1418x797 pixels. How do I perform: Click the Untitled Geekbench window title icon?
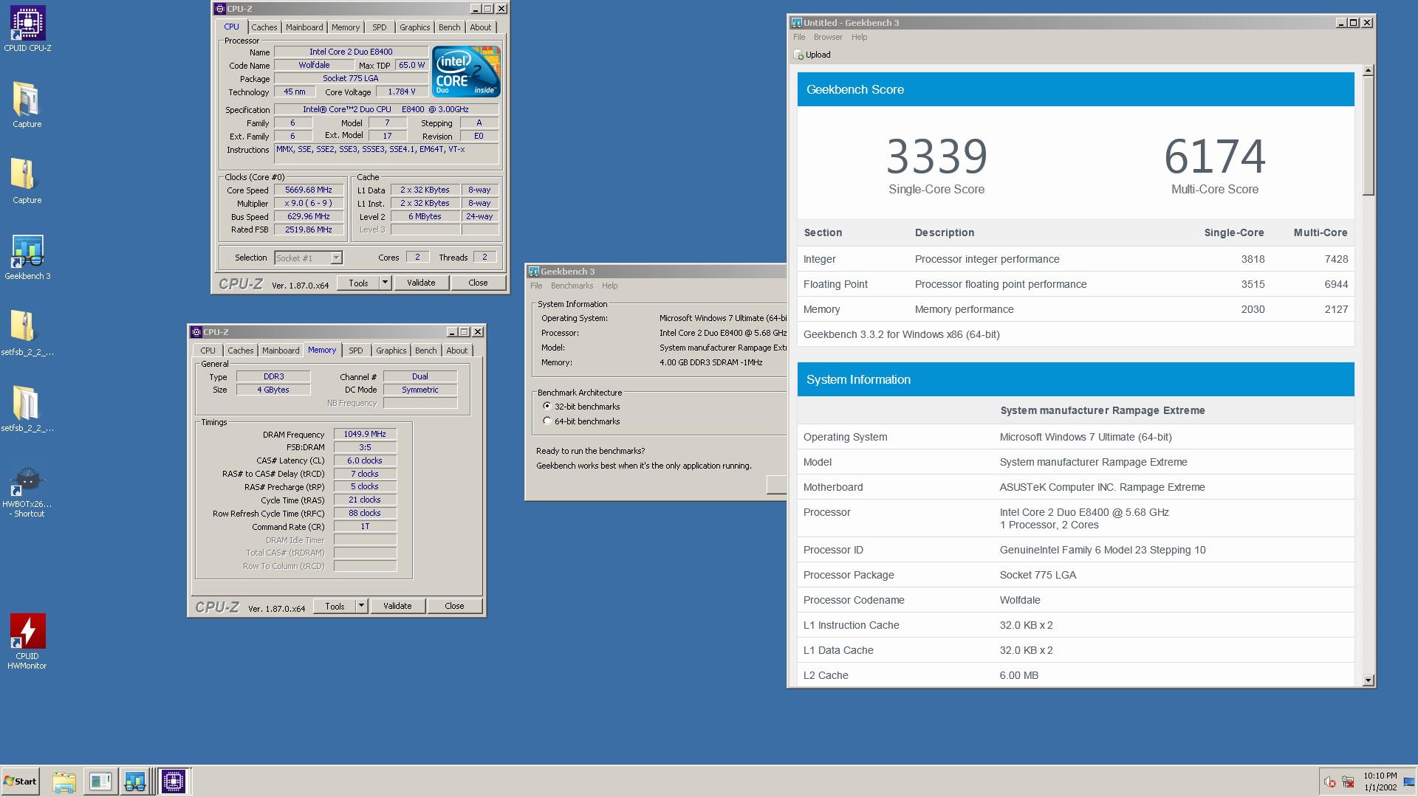796,23
